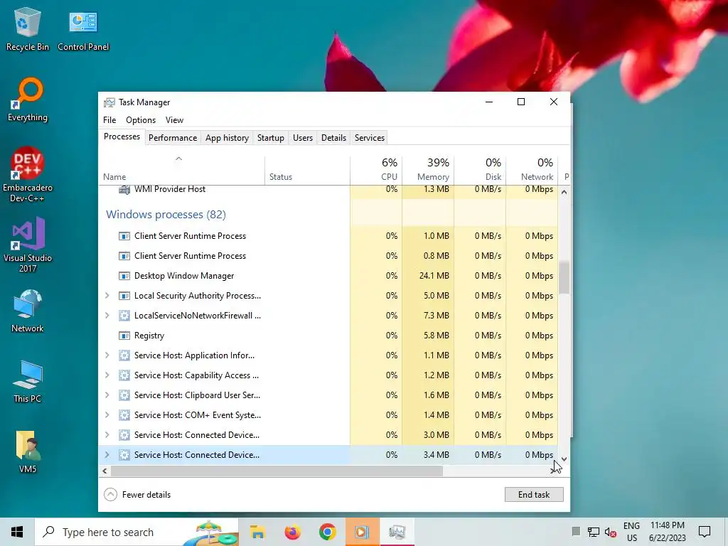Click the horizontal scrollbar left arrow
This screenshot has width=728, height=546.
click(105, 471)
